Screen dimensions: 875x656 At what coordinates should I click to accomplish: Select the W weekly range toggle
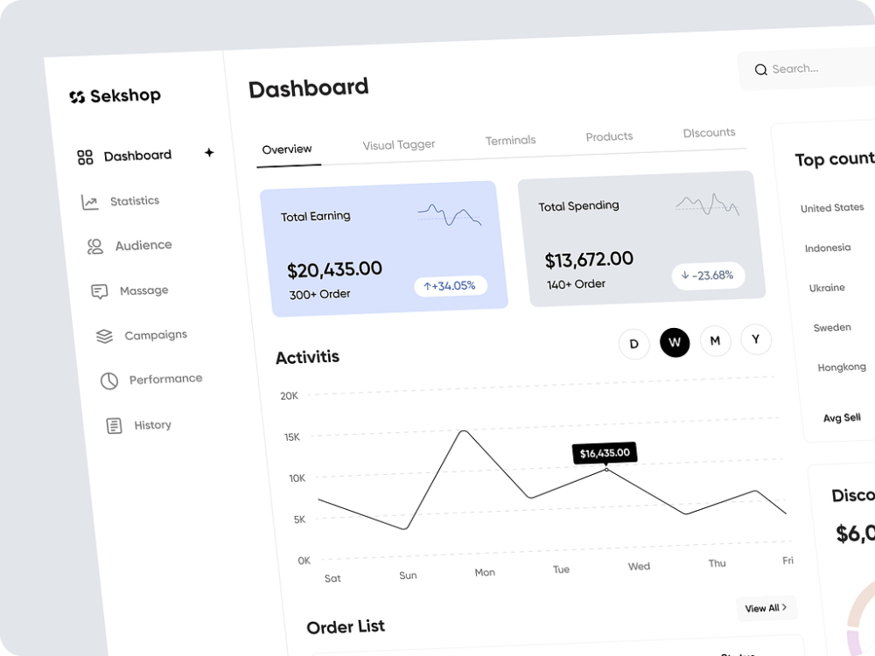(675, 343)
